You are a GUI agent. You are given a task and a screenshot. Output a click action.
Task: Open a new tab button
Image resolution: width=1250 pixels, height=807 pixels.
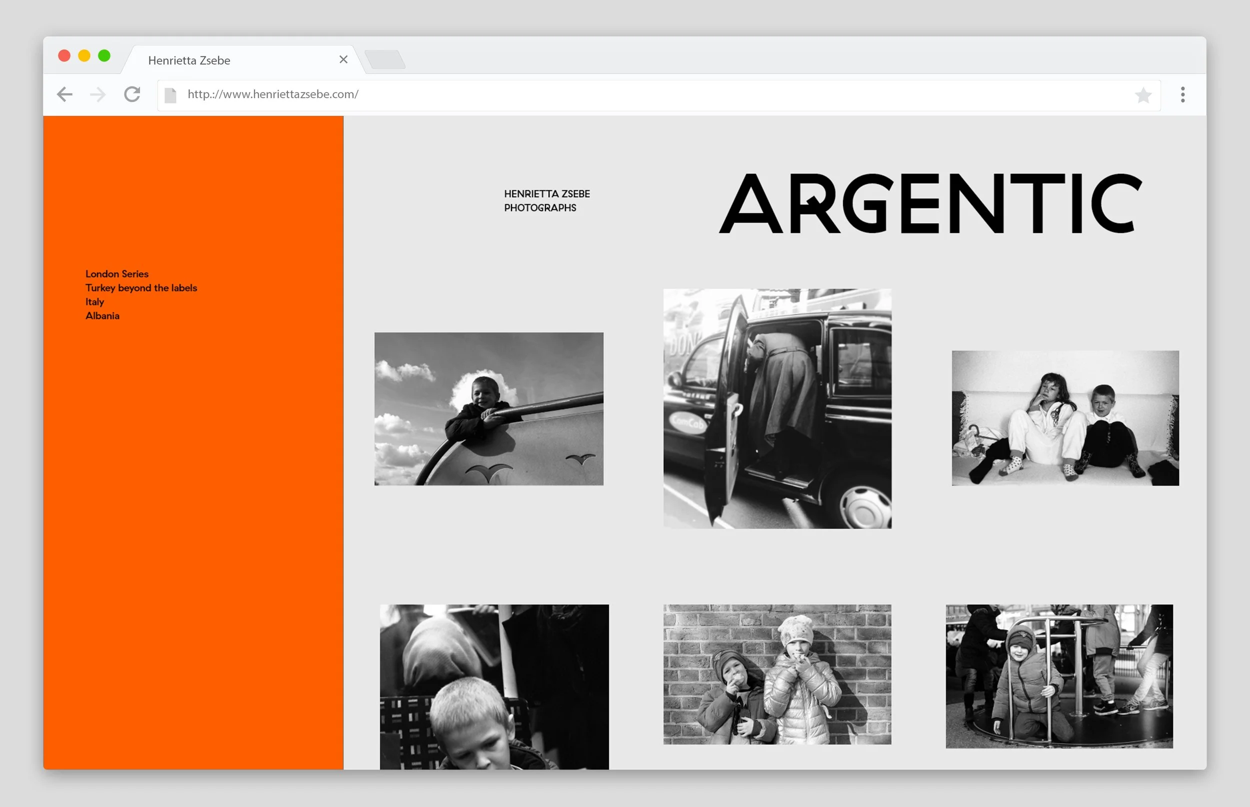click(x=385, y=59)
